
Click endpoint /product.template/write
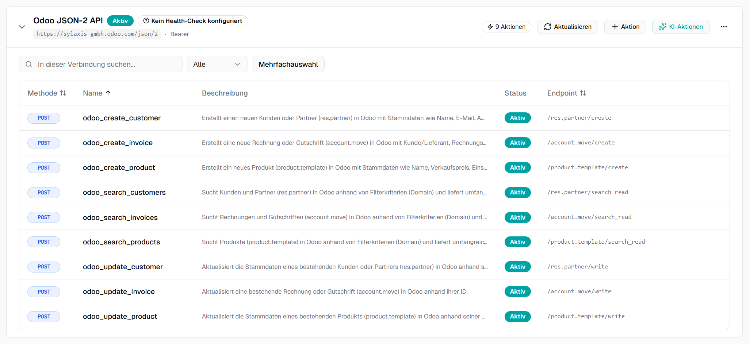point(586,316)
